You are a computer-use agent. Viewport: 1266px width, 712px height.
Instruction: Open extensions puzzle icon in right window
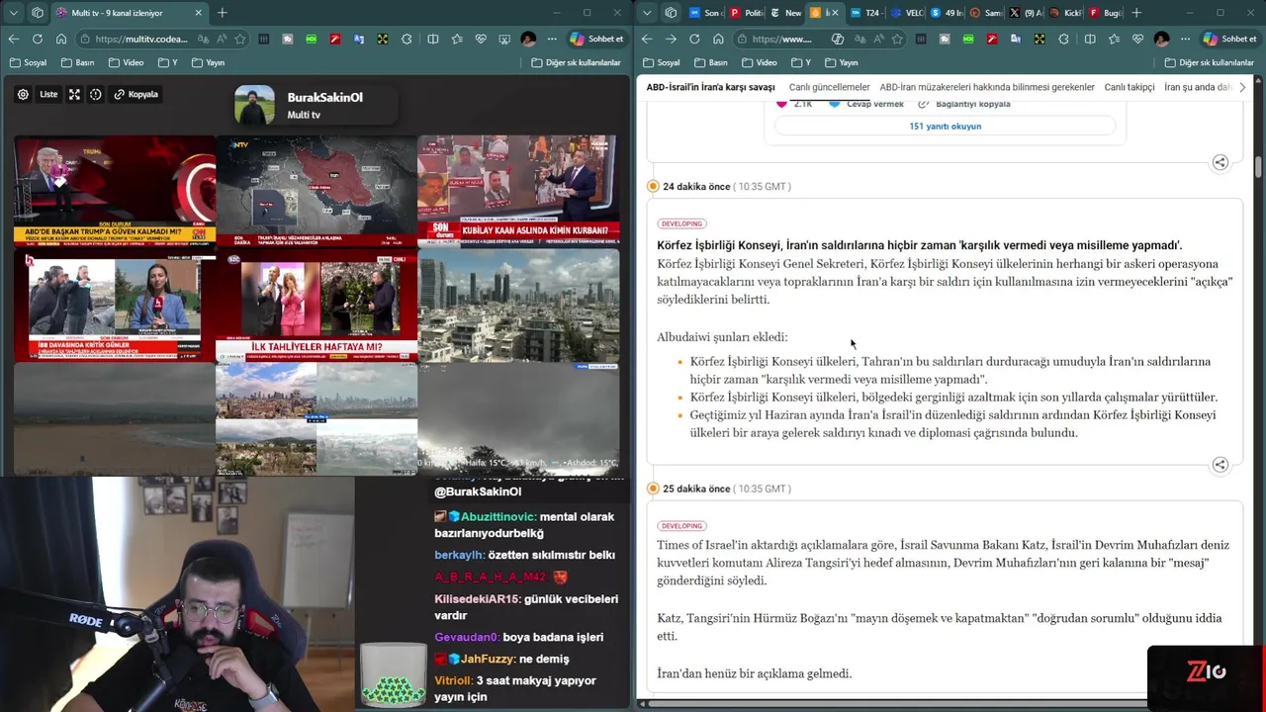pos(1063,39)
